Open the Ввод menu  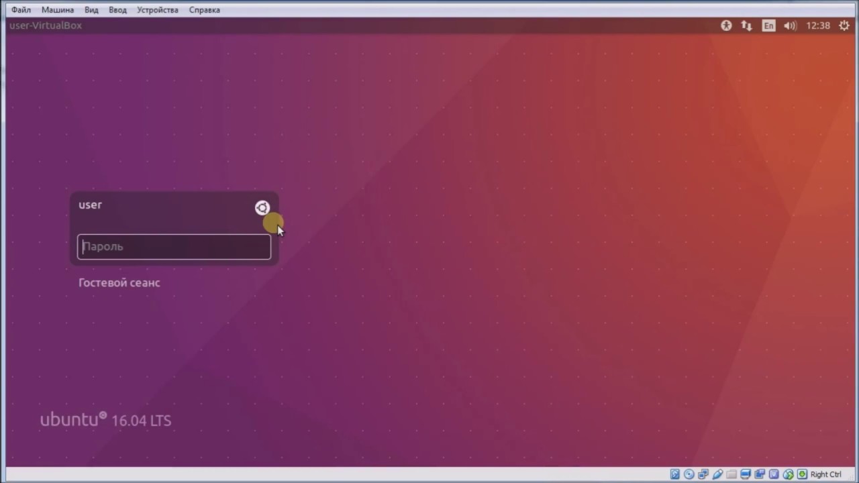tap(117, 10)
